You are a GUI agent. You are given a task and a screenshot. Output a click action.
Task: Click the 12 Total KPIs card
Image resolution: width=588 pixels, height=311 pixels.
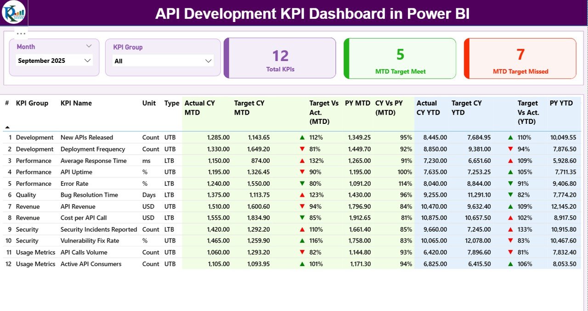(x=280, y=58)
